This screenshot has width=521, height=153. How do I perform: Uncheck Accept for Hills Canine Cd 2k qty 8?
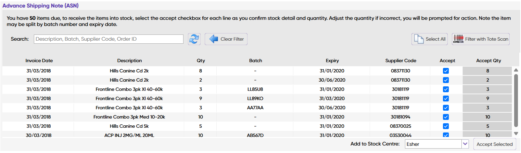point(446,71)
